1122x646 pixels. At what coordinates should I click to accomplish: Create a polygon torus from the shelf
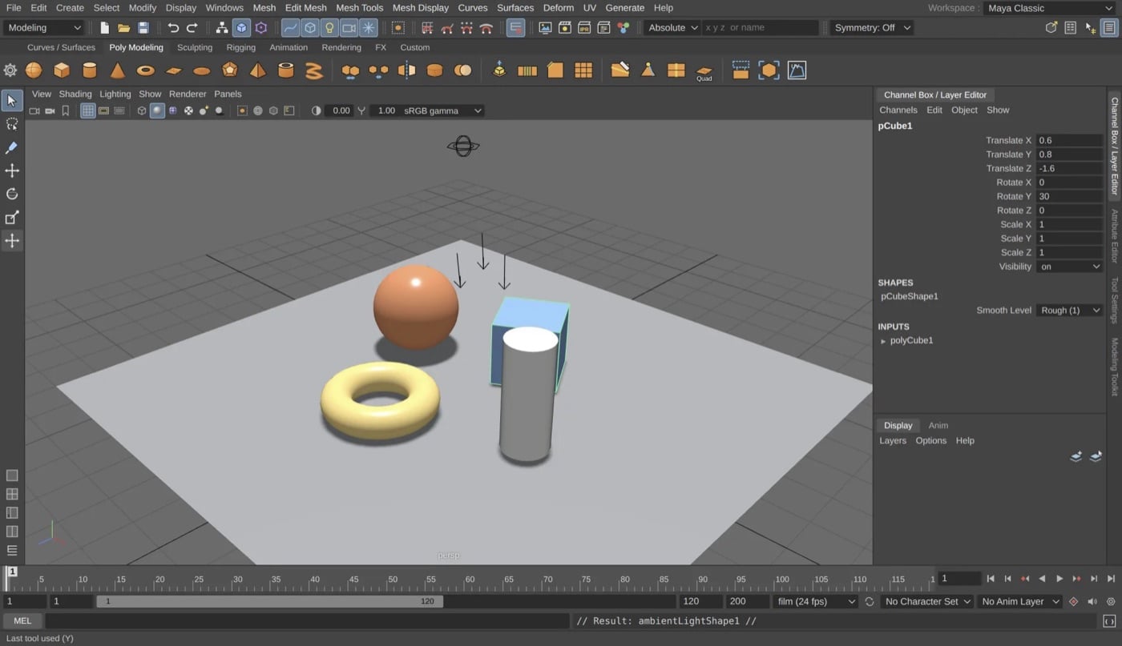pos(145,70)
